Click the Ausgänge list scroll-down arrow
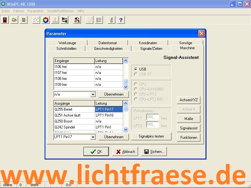Image resolution: width=251 pixels, height=188 pixels. point(126,129)
